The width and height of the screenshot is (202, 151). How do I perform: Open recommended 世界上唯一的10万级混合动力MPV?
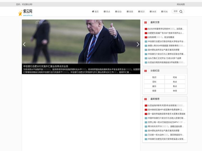point(167,122)
